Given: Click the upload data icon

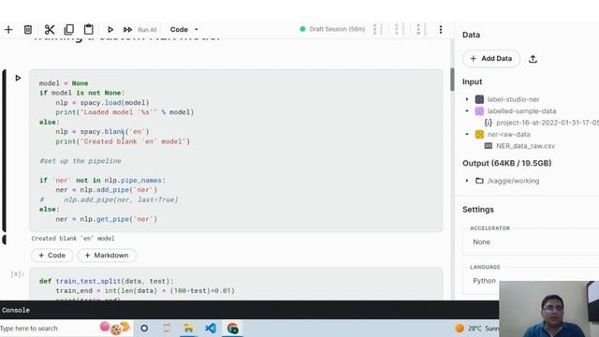Looking at the screenshot, I should point(533,59).
